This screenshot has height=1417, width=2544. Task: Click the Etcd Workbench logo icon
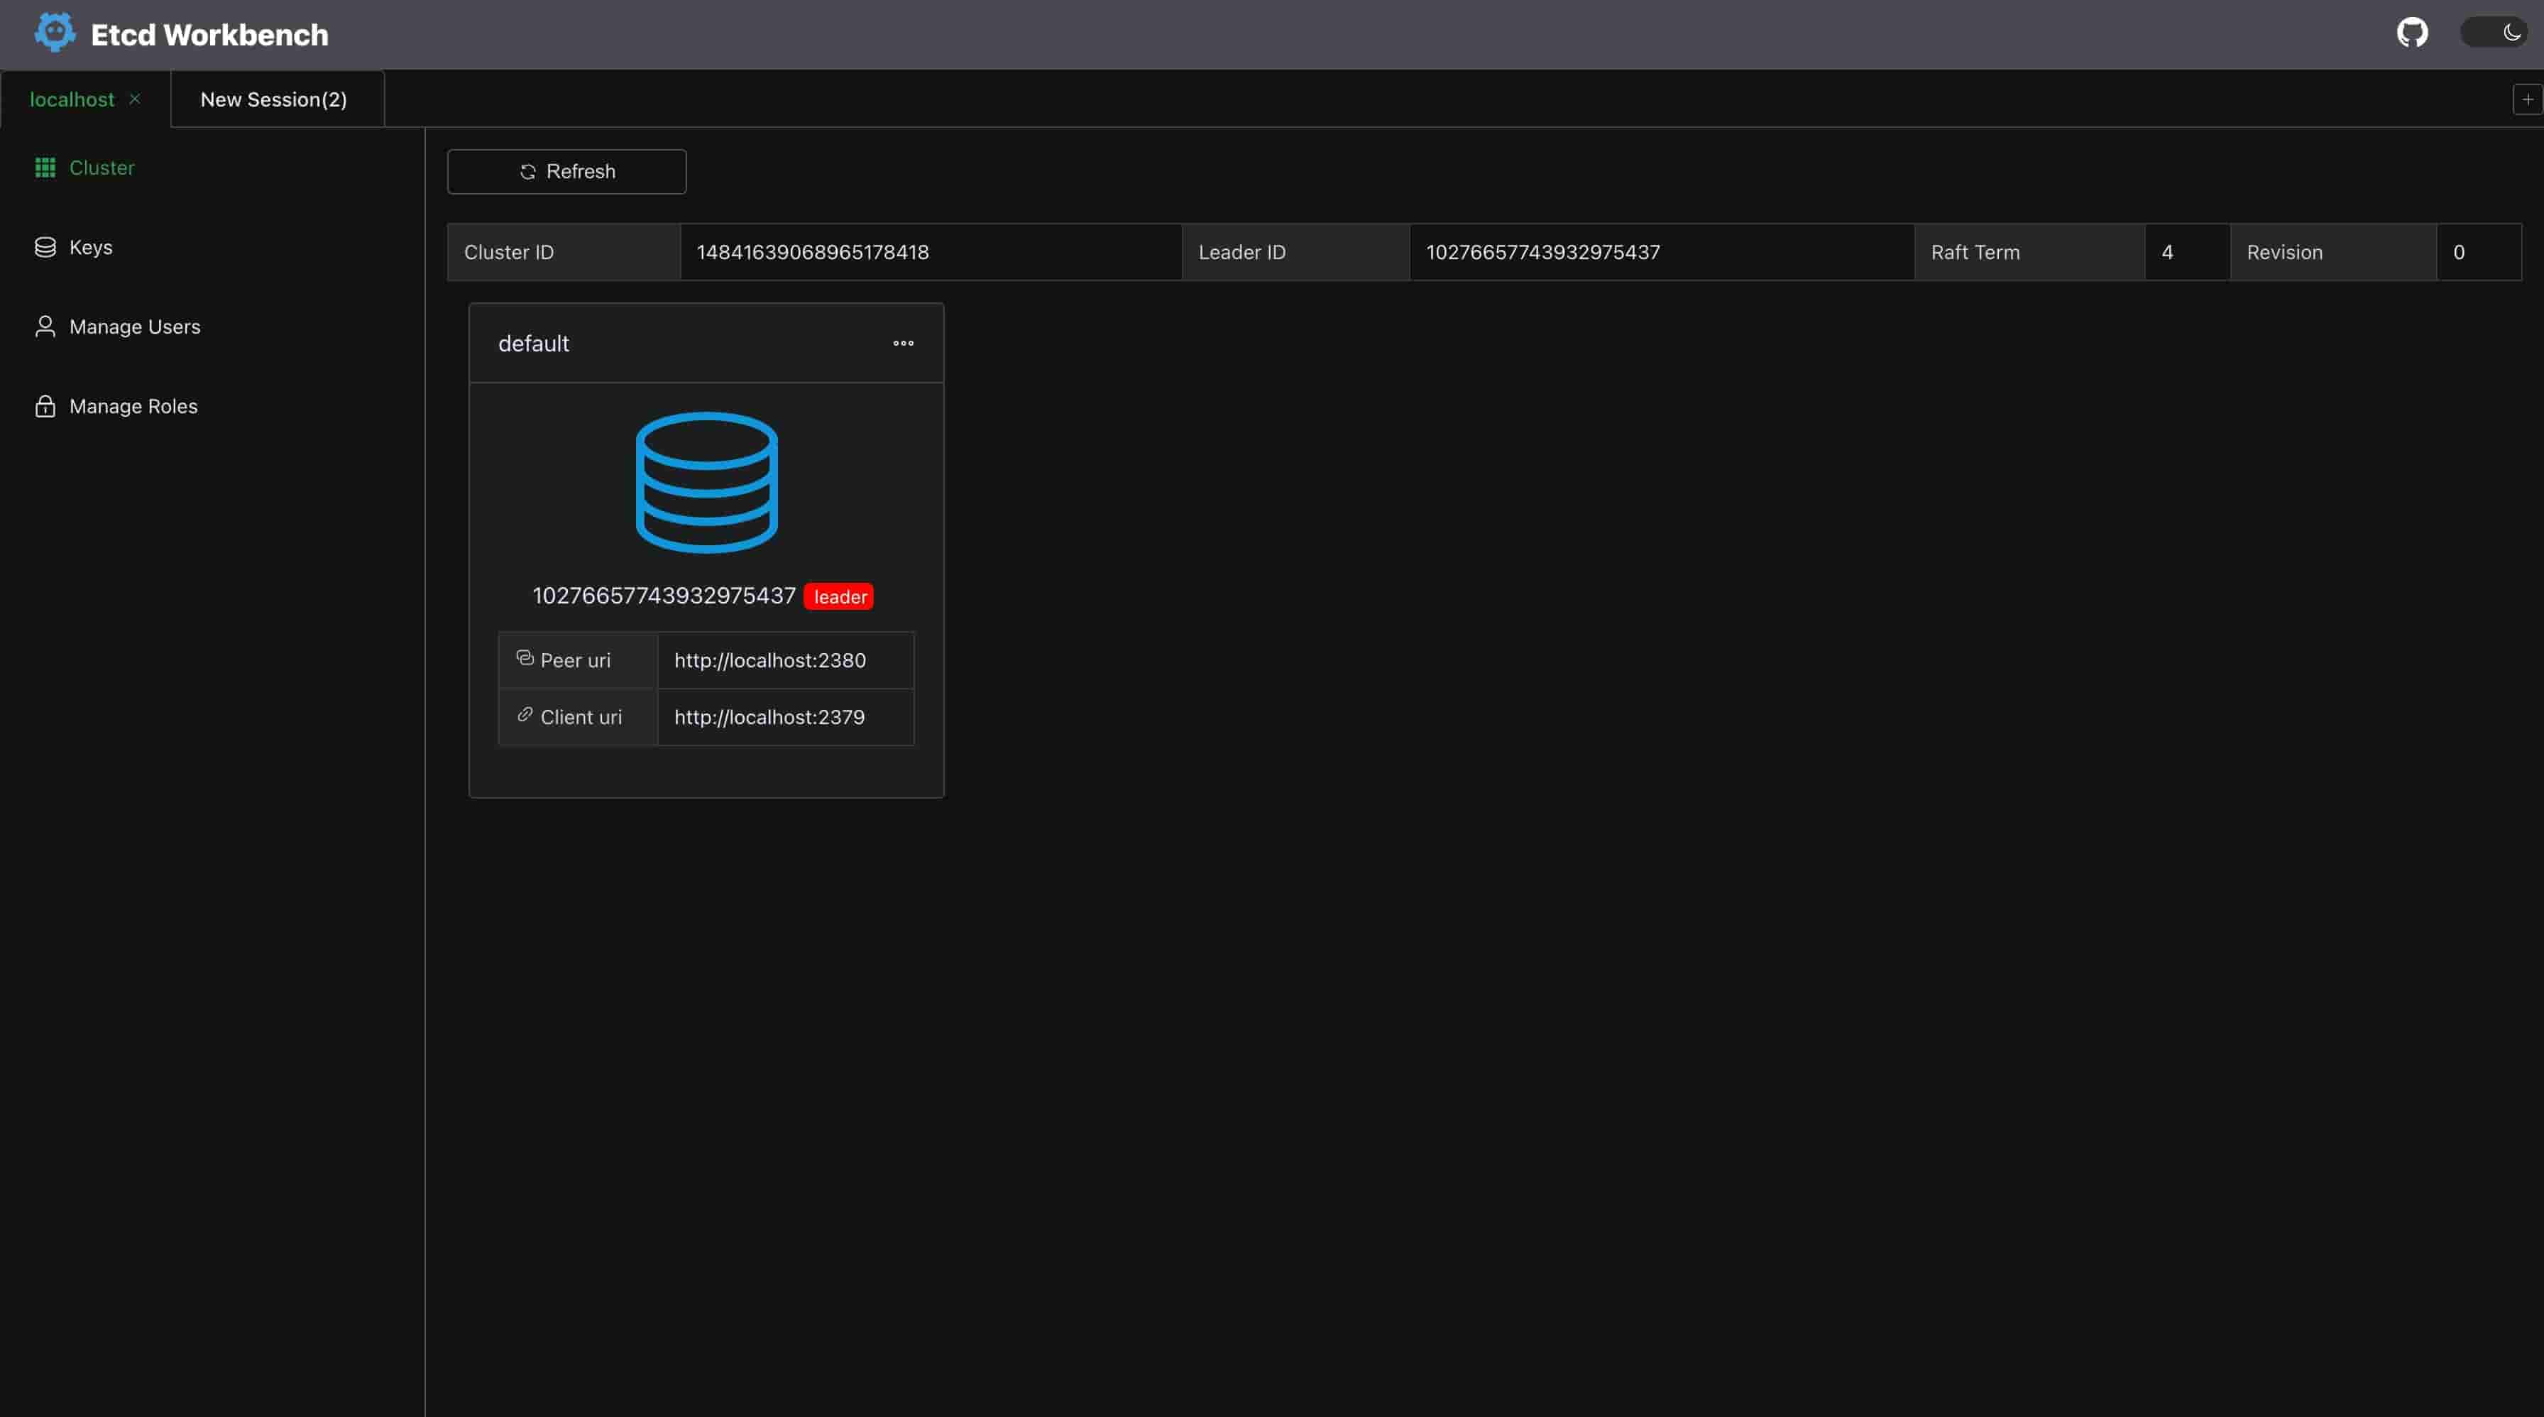55,33
